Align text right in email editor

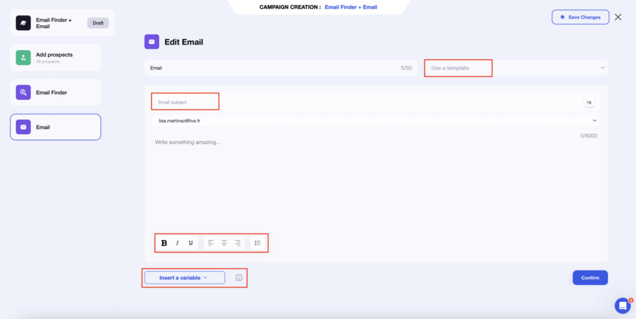pos(238,243)
